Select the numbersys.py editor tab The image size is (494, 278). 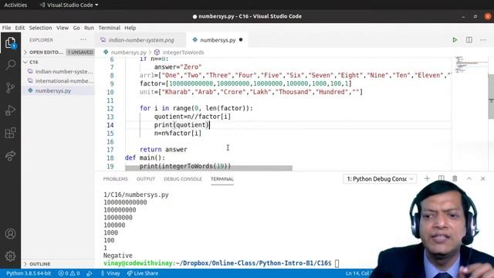(218, 40)
